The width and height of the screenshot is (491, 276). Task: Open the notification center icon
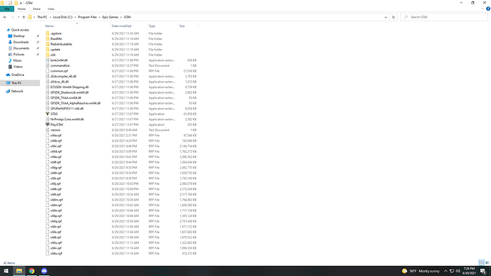click(x=483, y=271)
